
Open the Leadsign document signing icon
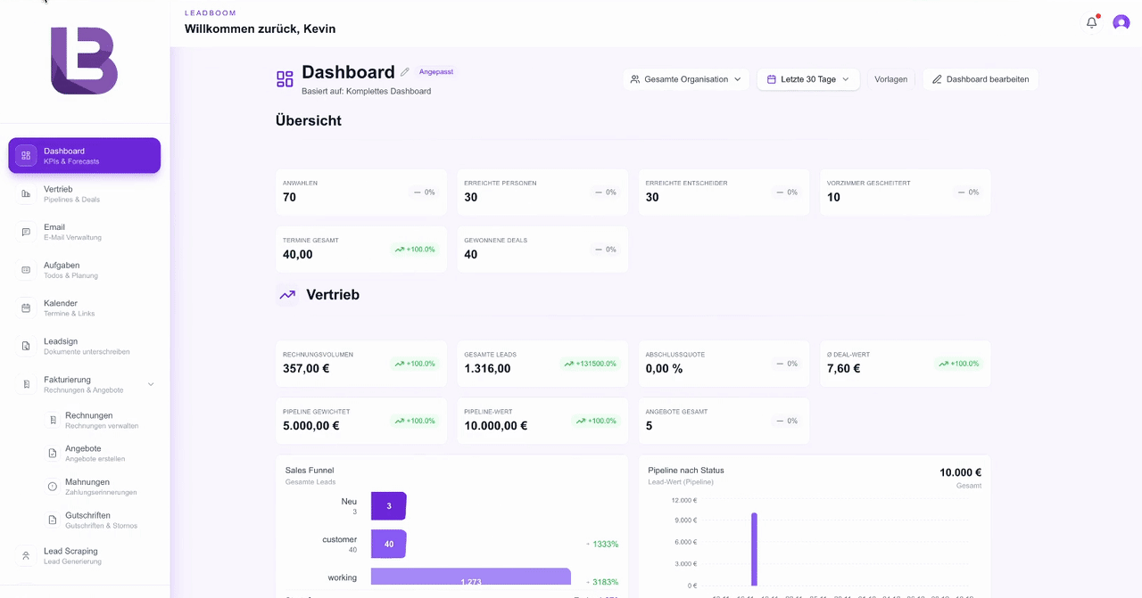(x=27, y=346)
